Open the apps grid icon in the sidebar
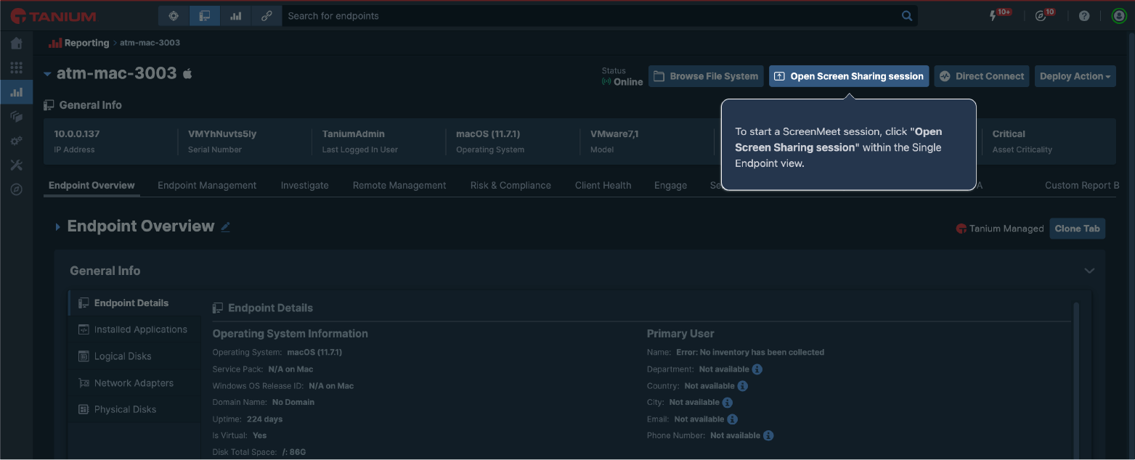 click(x=16, y=67)
